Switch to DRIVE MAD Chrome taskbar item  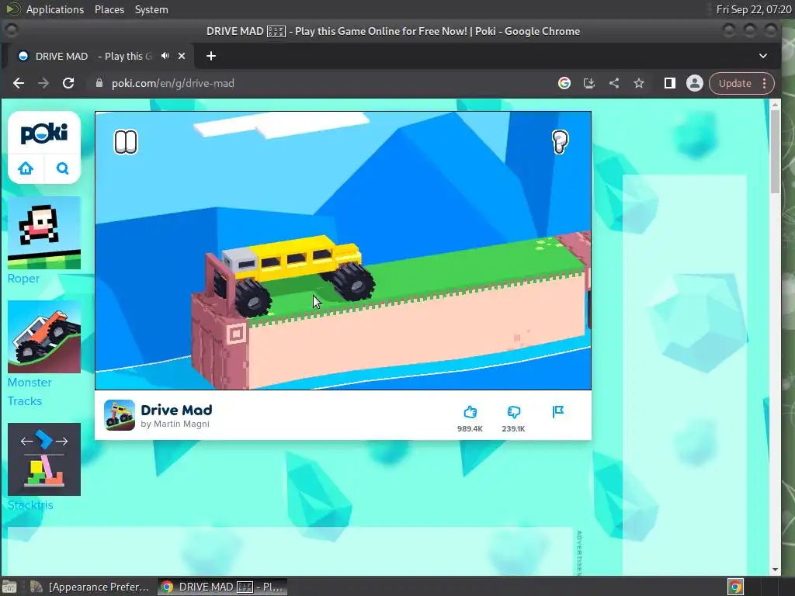(x=223, y=587)
